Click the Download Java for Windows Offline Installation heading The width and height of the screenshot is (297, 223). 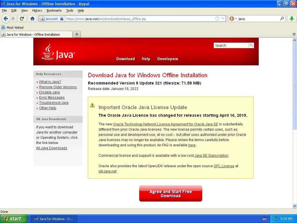(x=148, y=75)
